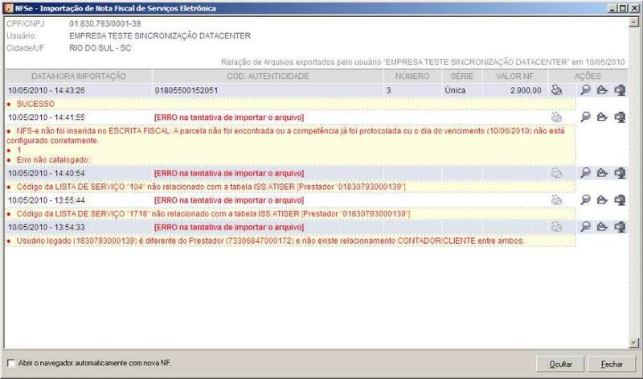
Task: Click magnifier icon in the 13:55:44 row
Action: [x=586, y=200]
